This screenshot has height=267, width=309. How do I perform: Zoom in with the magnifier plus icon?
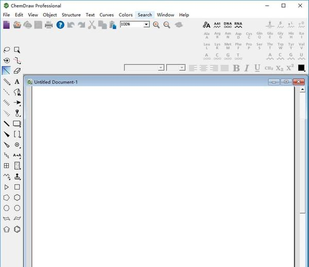coord(156,25)
